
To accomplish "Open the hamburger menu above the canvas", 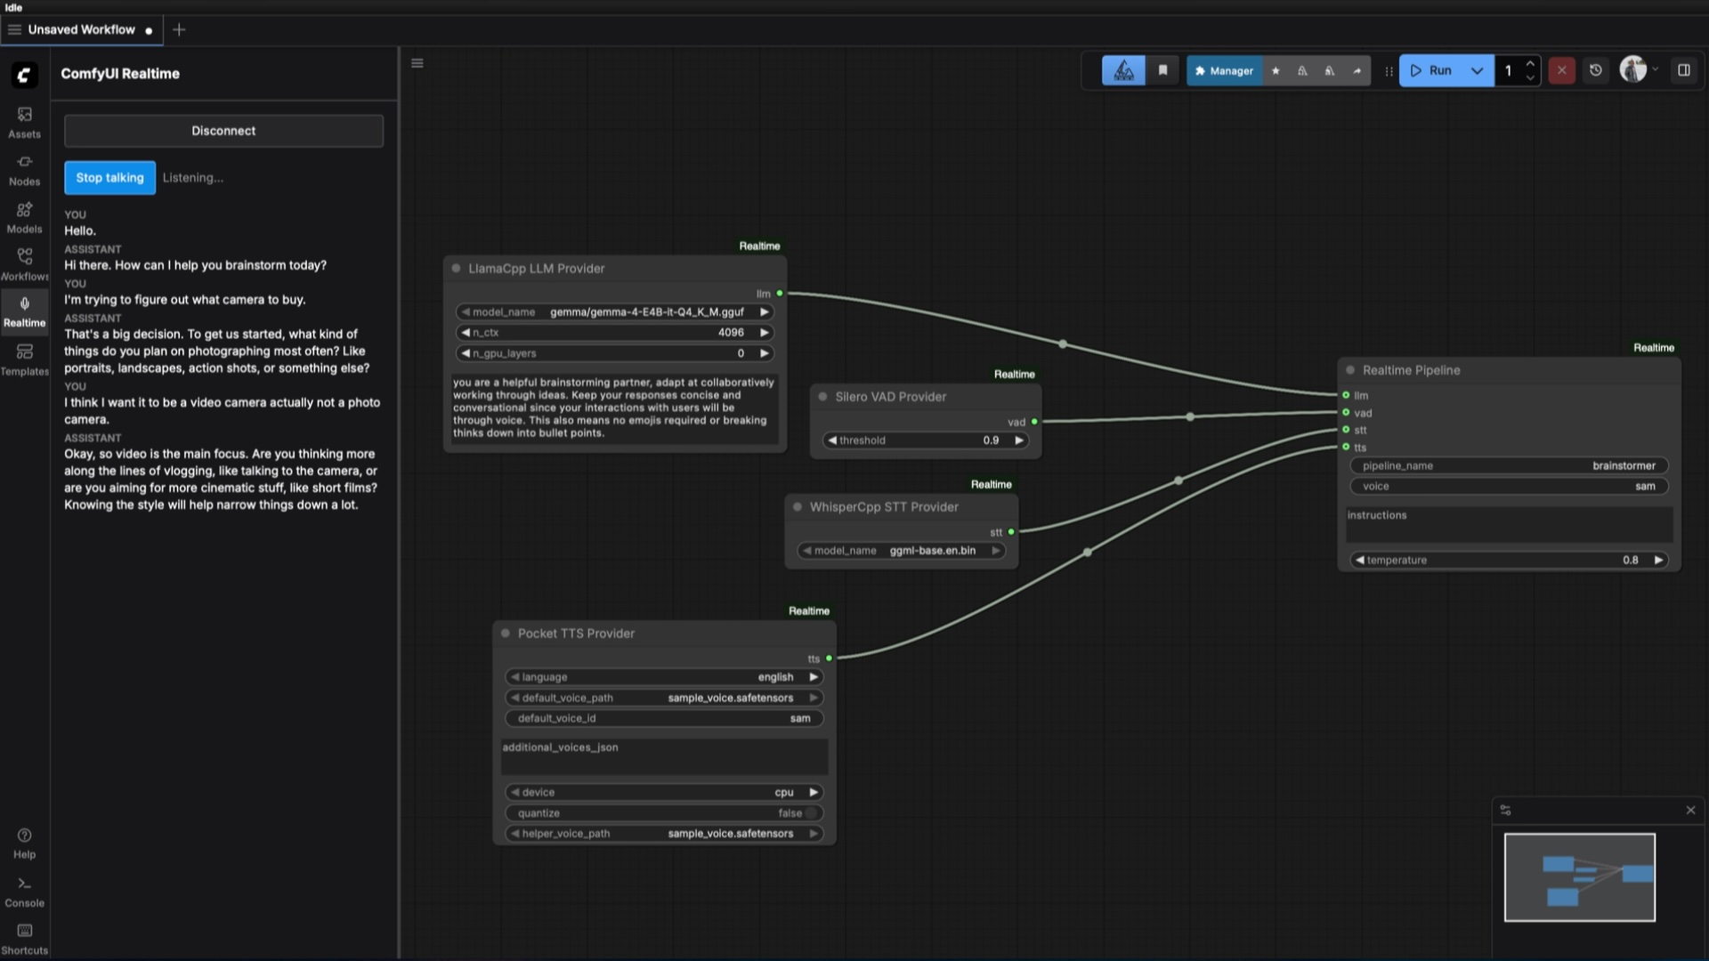I will (x=417, y=63).
